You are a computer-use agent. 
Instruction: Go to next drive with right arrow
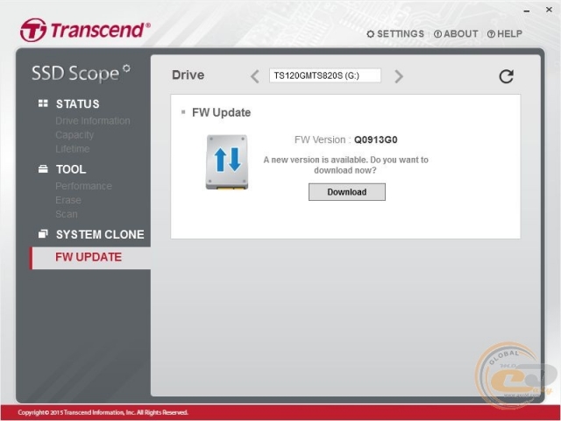pyautogui.click(x=399, y=76)
